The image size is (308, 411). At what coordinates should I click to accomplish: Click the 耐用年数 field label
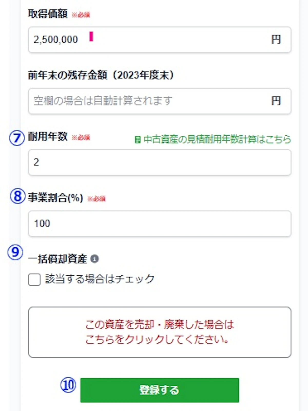48,136
